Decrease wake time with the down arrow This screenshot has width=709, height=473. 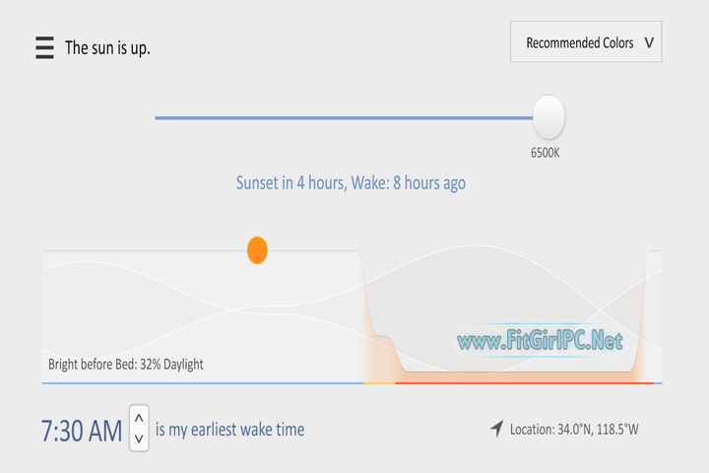point(139,439)
